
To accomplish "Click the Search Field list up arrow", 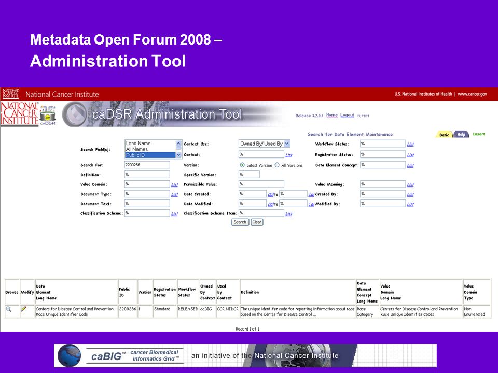I will click(178, 144).
